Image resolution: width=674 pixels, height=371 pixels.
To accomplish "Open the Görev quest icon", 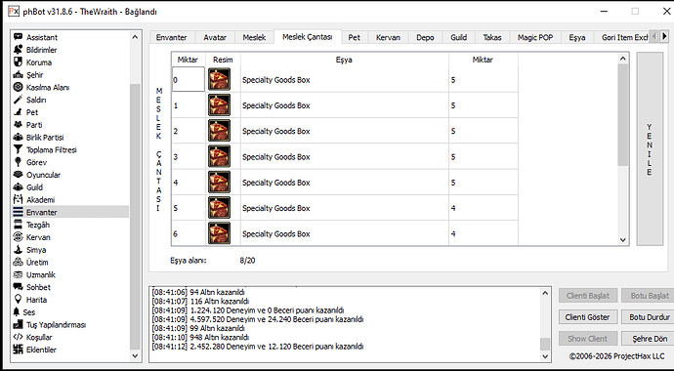I will pos(18,162).
